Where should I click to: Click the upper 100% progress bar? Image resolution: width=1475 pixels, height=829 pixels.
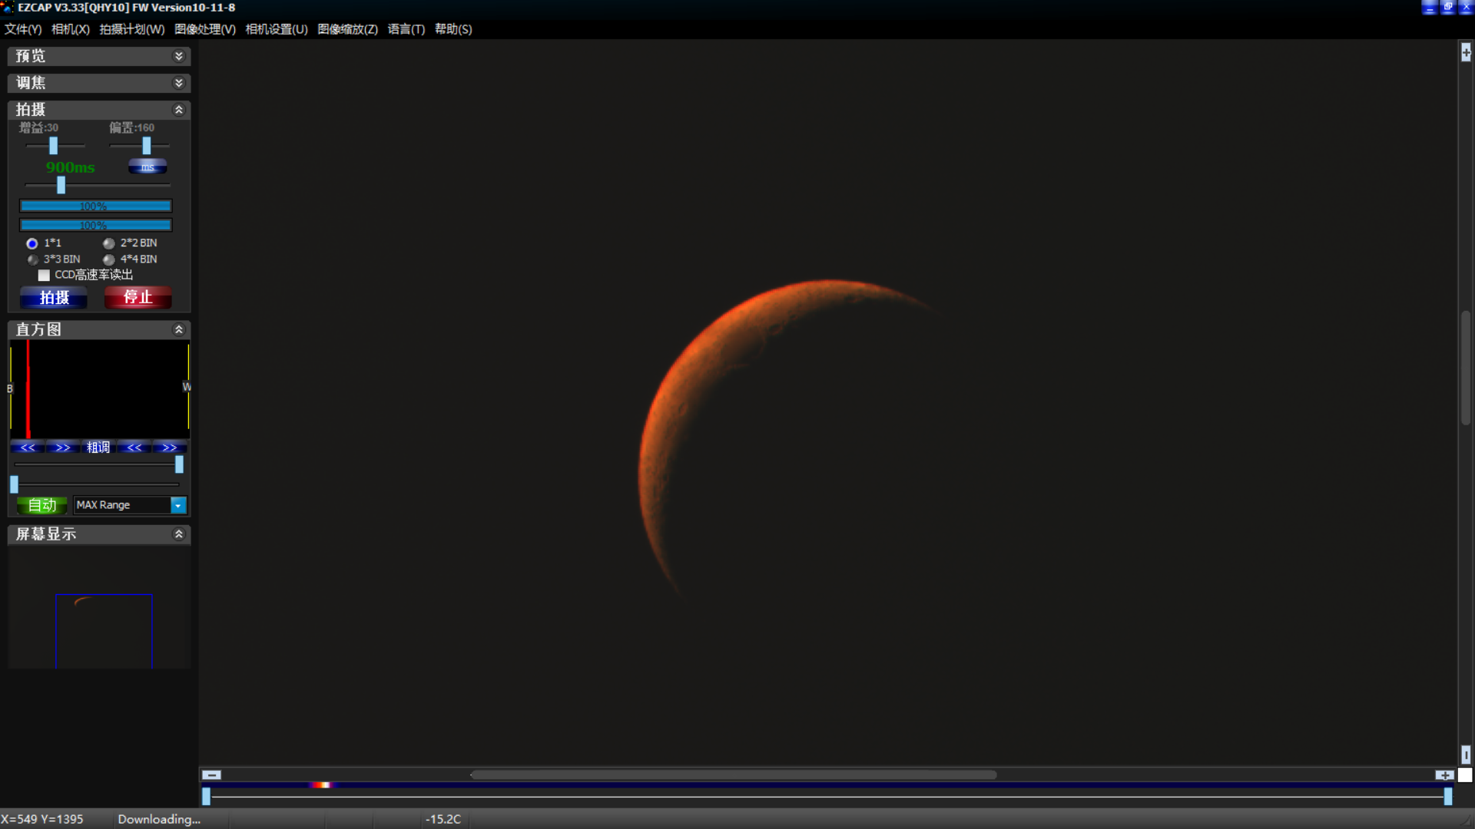pos(95,206)
